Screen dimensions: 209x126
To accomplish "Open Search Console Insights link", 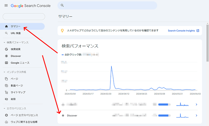I will (x=181, y=31).
